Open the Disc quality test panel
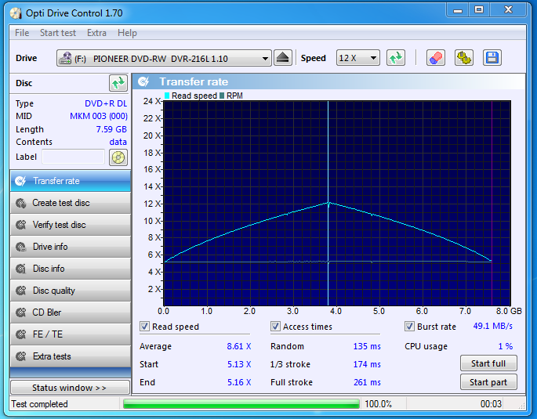This screenshot has height=419, width=537. point(71,291)
